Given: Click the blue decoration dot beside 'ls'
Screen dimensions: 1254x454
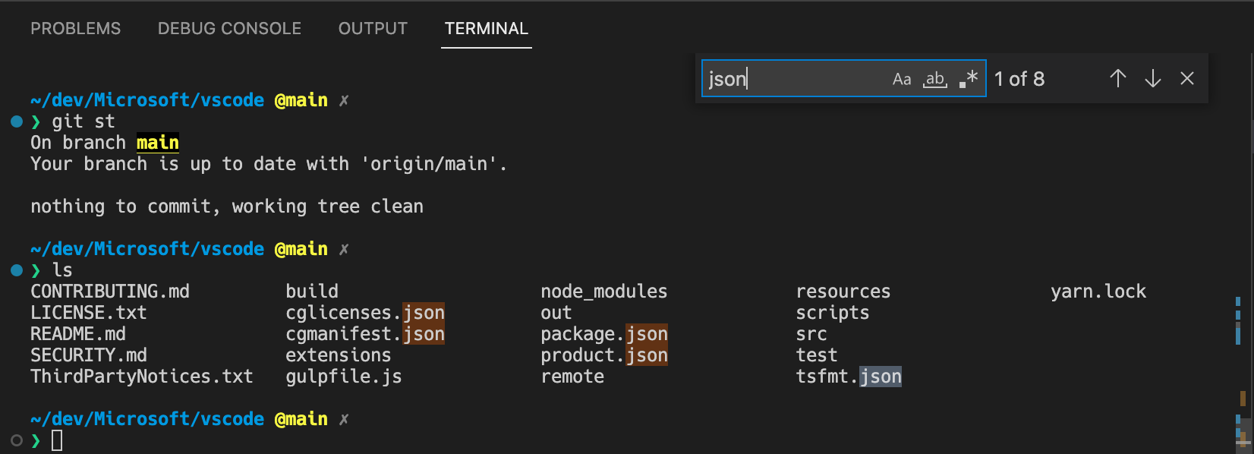Looking at the screenshot, I should click(x=17, y=270).
